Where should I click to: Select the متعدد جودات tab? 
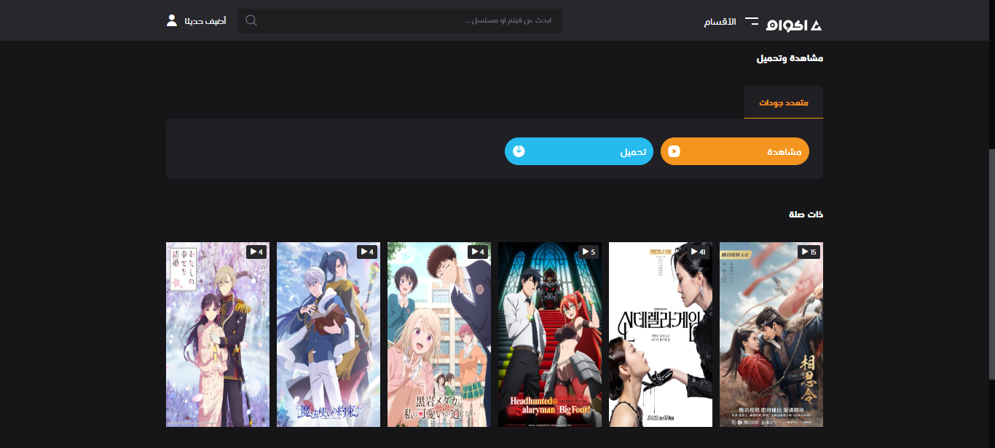click(x=784, y=103)
